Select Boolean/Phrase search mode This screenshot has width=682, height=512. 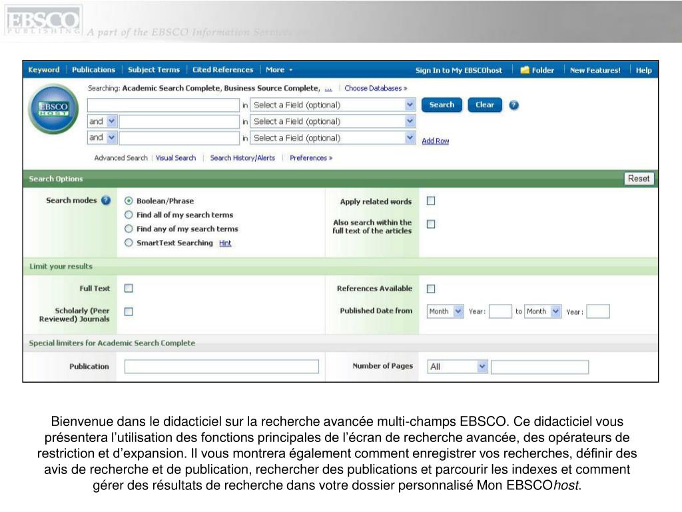click(129, 201)
